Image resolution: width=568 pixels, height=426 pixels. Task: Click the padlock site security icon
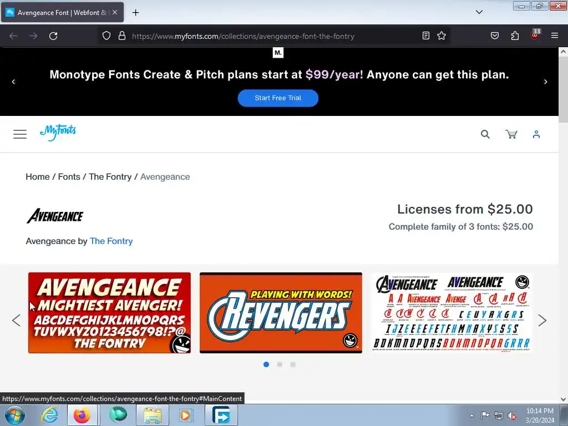click(x=122, y=36)
